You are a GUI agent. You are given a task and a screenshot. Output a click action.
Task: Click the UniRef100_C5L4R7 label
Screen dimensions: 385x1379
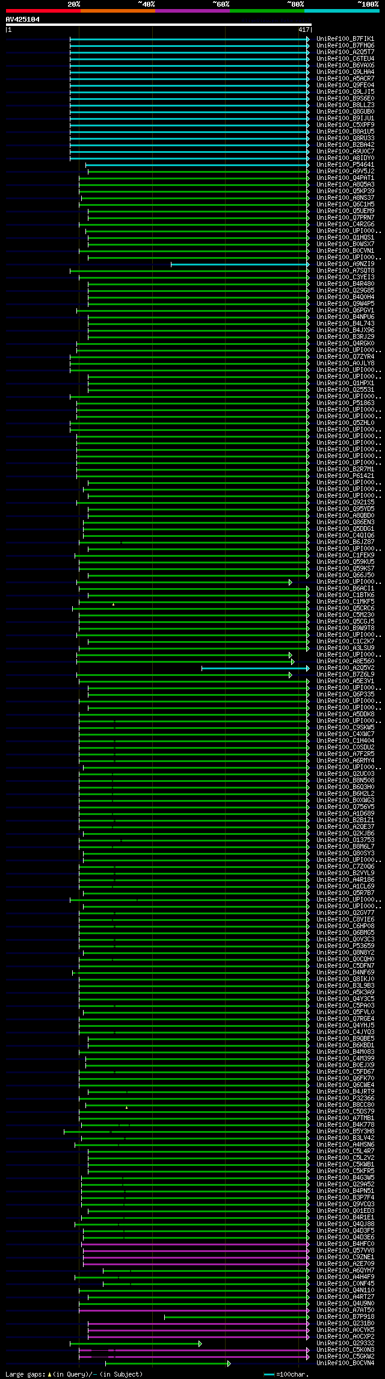tap(345, 1151)
